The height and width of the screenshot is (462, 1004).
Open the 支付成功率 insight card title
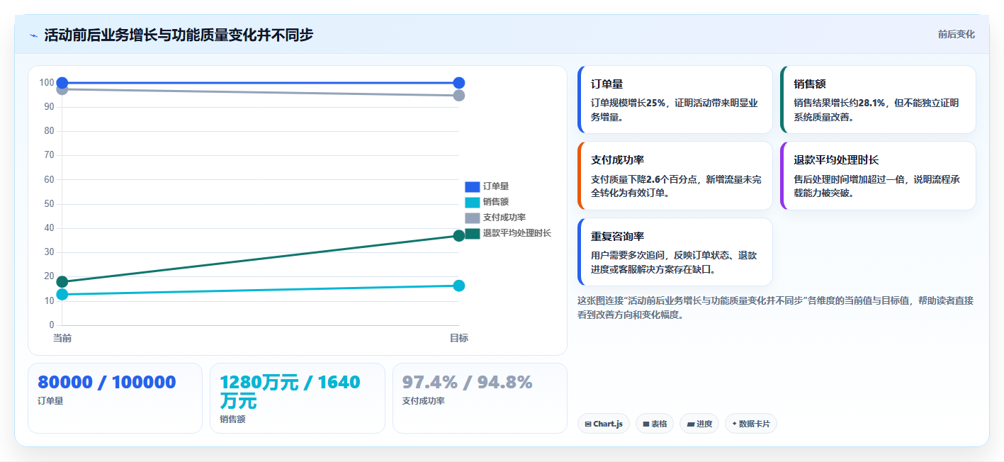[617, 160]
